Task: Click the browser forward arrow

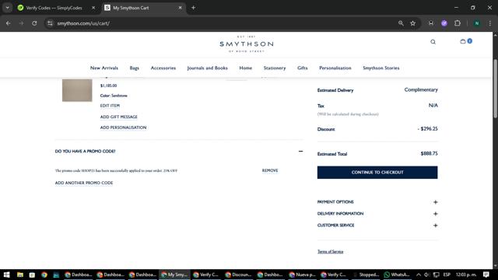Action: [21, 23]
